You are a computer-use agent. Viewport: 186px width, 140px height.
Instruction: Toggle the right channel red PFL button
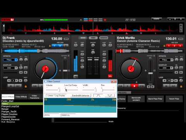click(x=110, y=76)
